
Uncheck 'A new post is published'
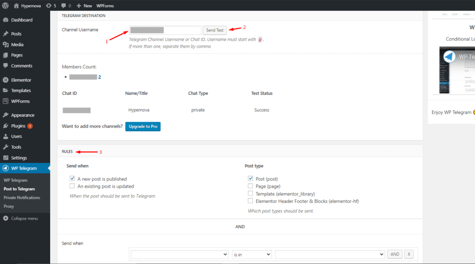[72, 178]
